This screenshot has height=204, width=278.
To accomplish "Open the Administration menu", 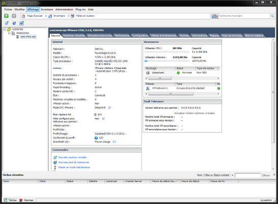I will 64,9.
